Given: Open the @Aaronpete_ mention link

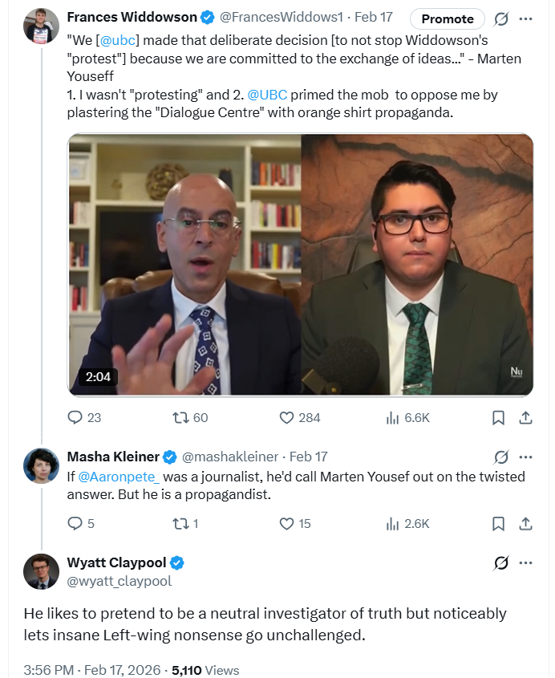Looking at the screenshot, I should click(119, 476).
